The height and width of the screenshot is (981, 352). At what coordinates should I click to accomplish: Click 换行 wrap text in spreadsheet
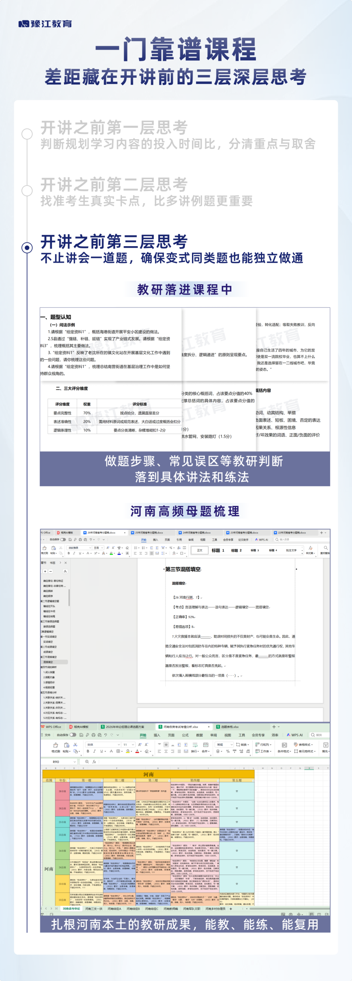pos(195,748)
